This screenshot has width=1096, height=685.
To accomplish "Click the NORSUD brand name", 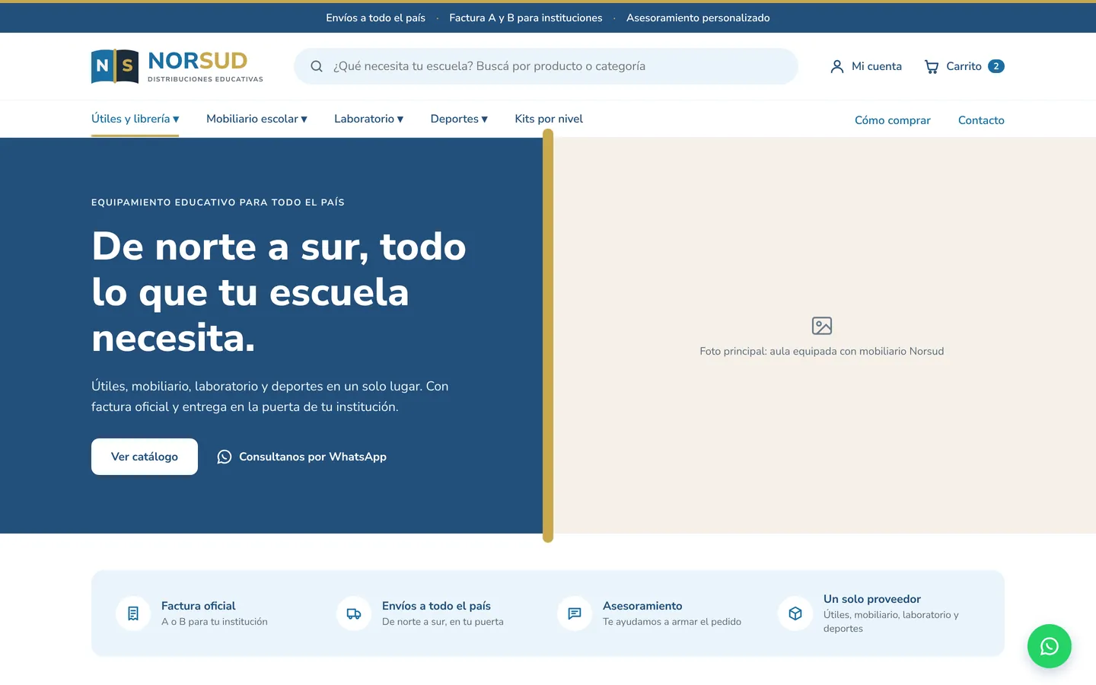I will pos(198,60).
